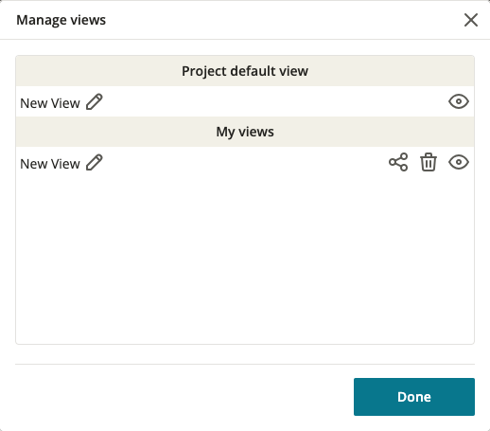Select the New View name under Project default view
Screen dimensions: 490x431
pyautogui.click(x=50, y=103)
